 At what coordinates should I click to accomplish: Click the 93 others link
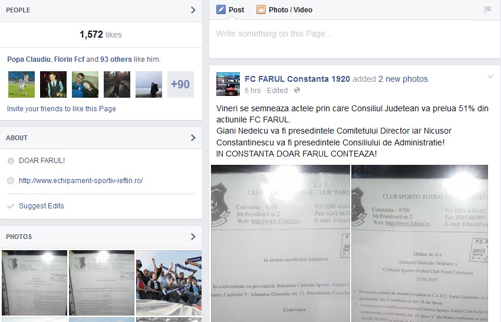point(116,59)
